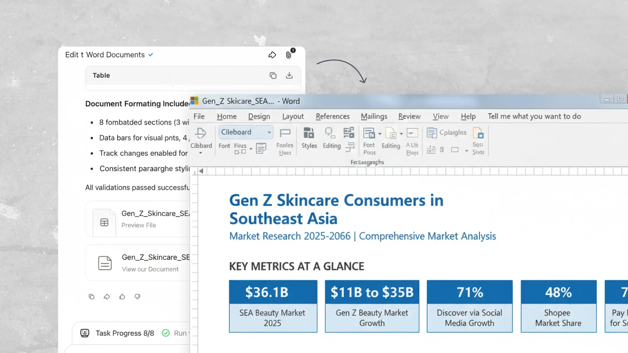Switch to the References ribbon tab
Screen dimensions: 628x353
coord(333,116)
